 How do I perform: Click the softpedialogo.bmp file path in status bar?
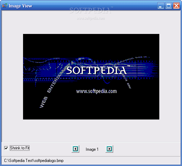pyautogui.click(x=34, y=161)
